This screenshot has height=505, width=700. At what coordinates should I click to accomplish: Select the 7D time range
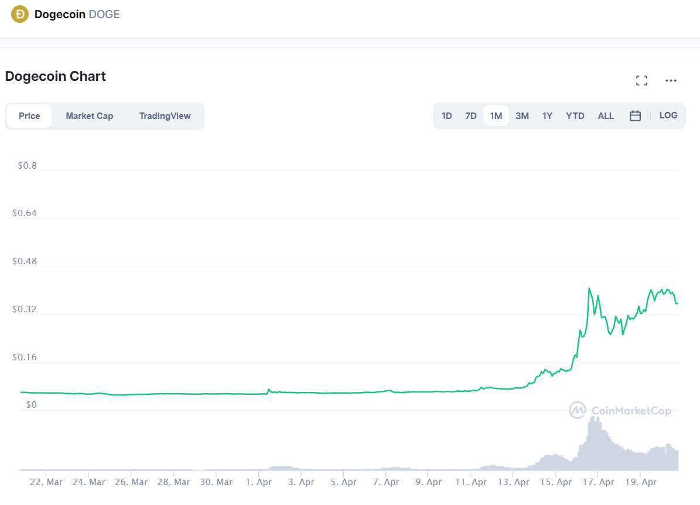point(470,116)
